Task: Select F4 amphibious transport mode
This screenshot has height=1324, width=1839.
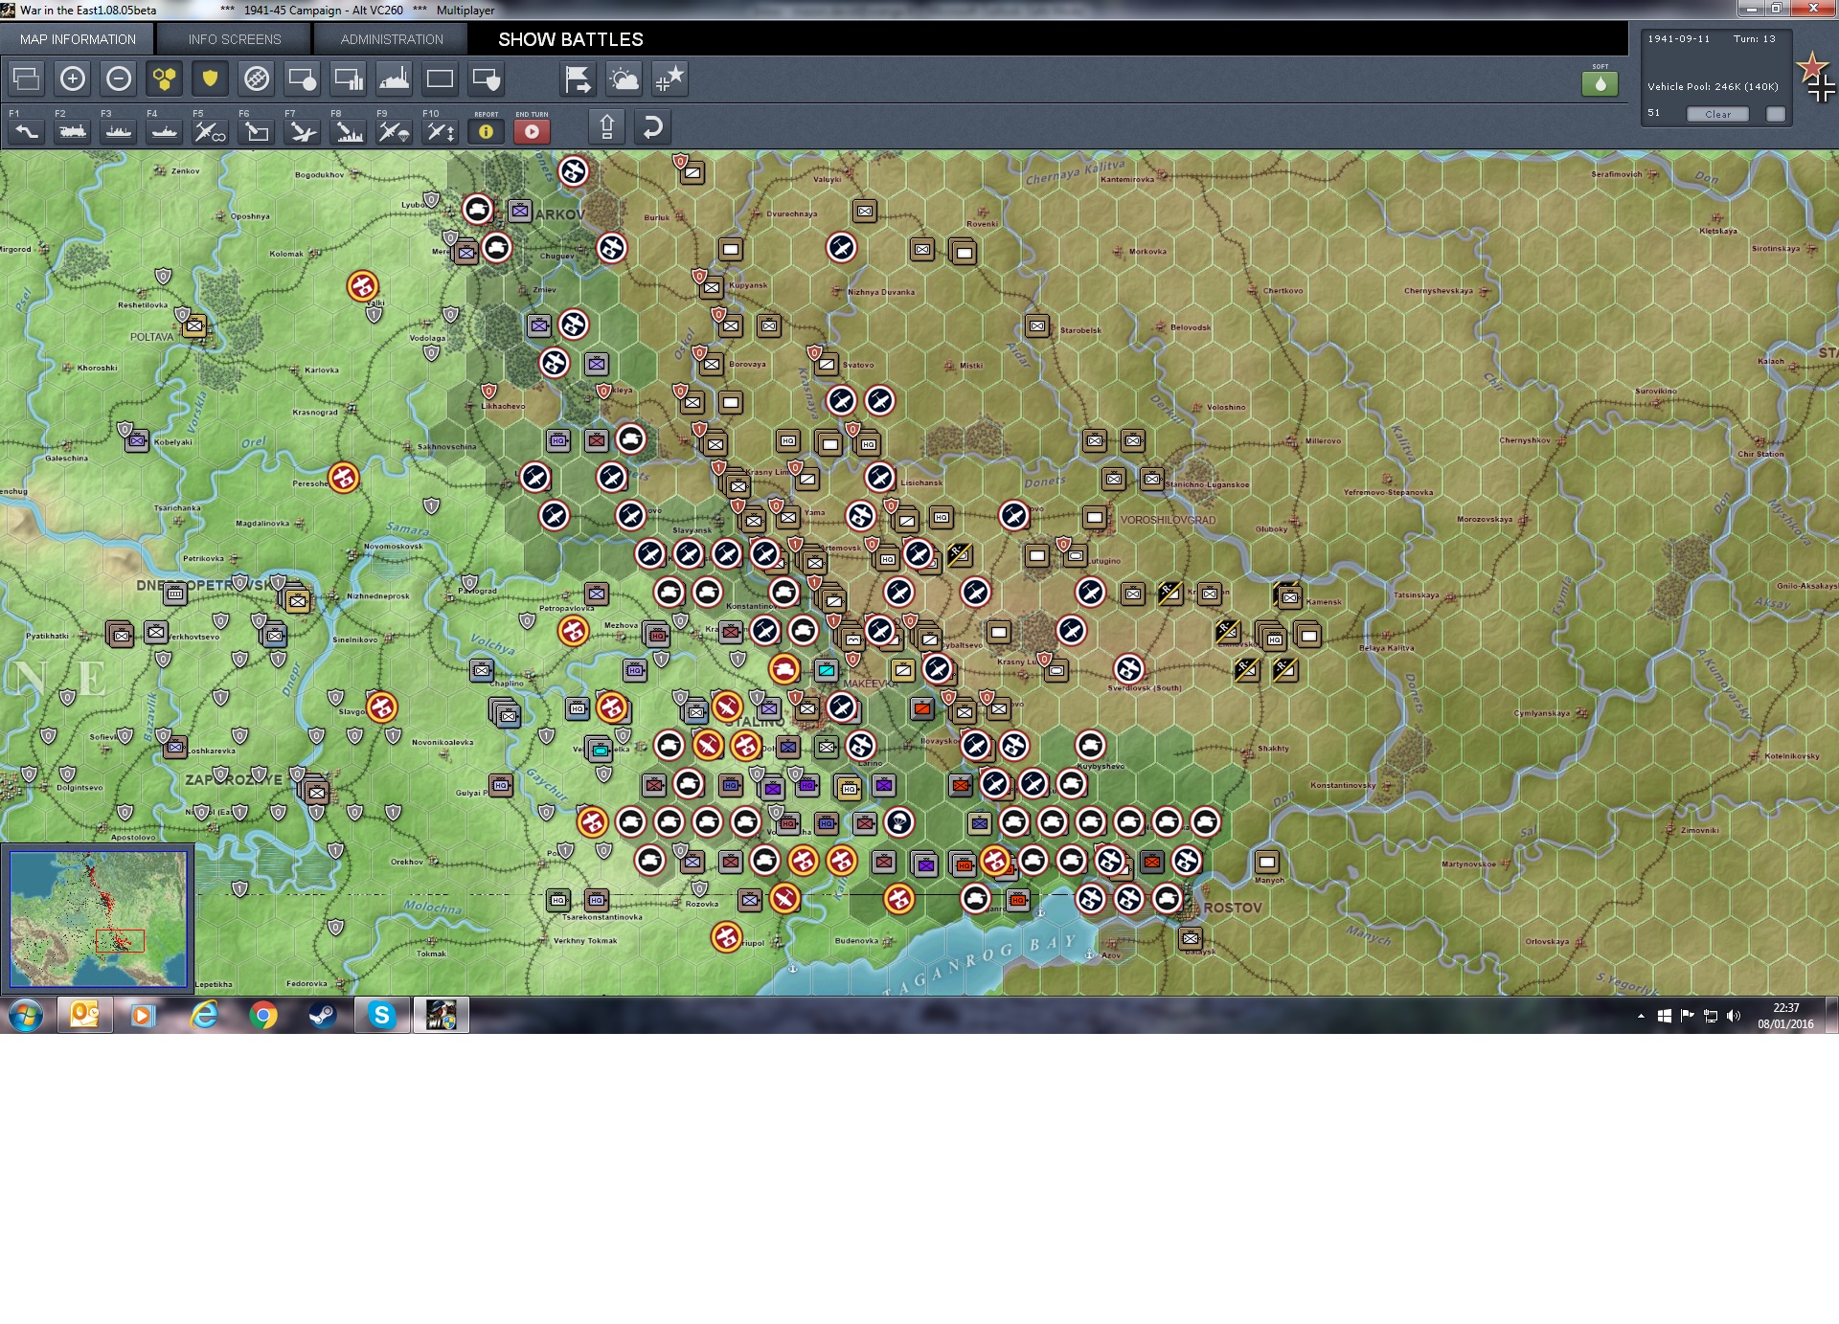Action: point(165,131)
